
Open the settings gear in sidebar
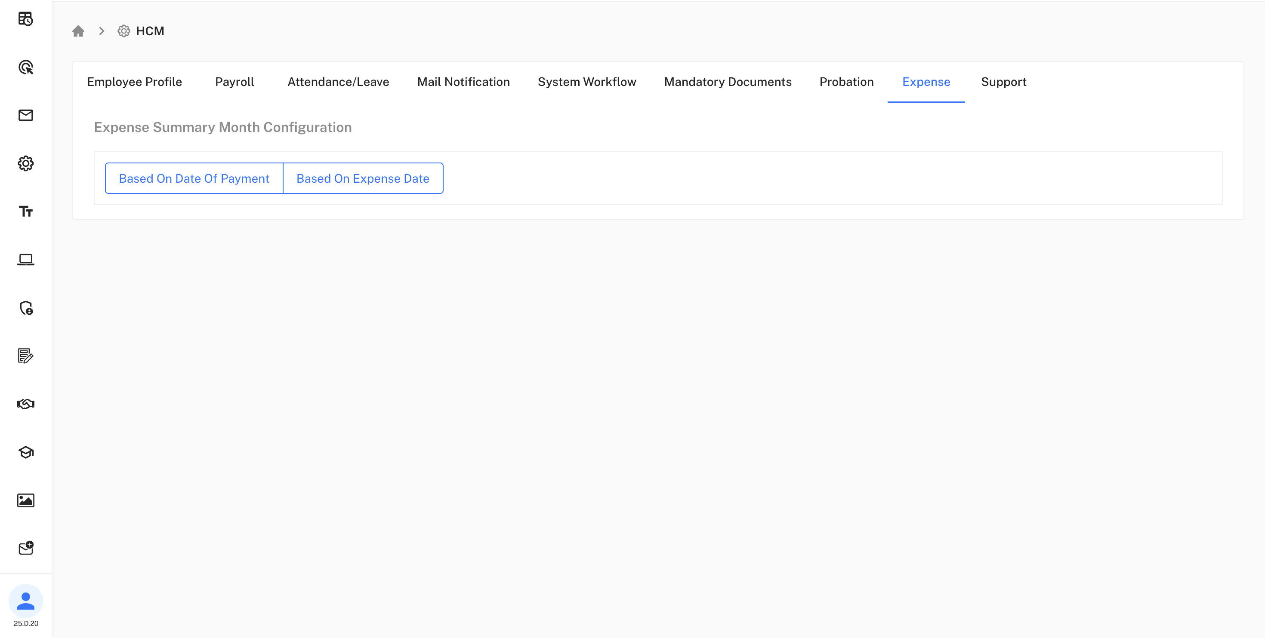(25, 163)
